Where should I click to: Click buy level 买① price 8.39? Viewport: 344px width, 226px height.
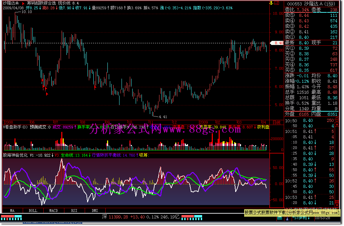[x=304, y=48]
